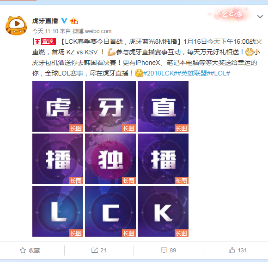Open the post options chevron dropdown
Image resolution: width=268 pixels, height=262 pixels.
coord(260,17)
